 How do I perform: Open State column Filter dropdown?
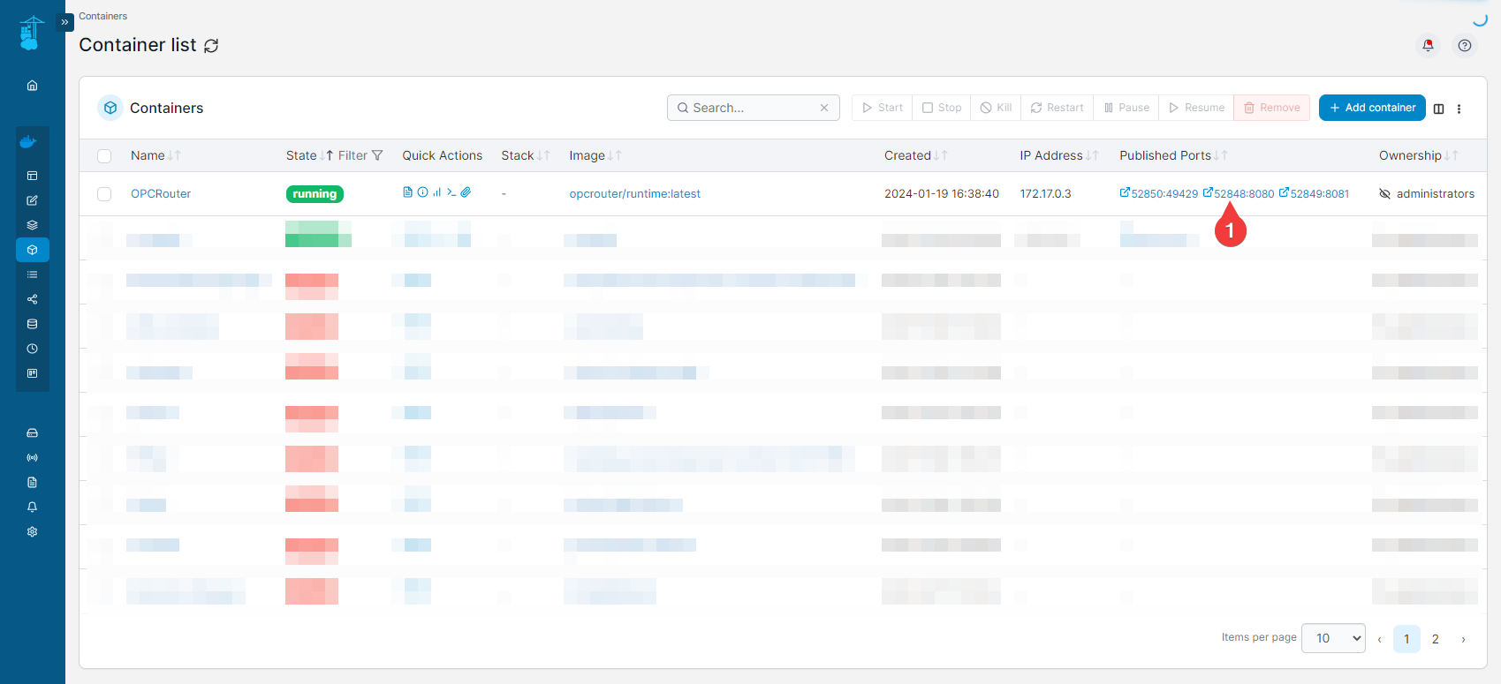(360, 155)
